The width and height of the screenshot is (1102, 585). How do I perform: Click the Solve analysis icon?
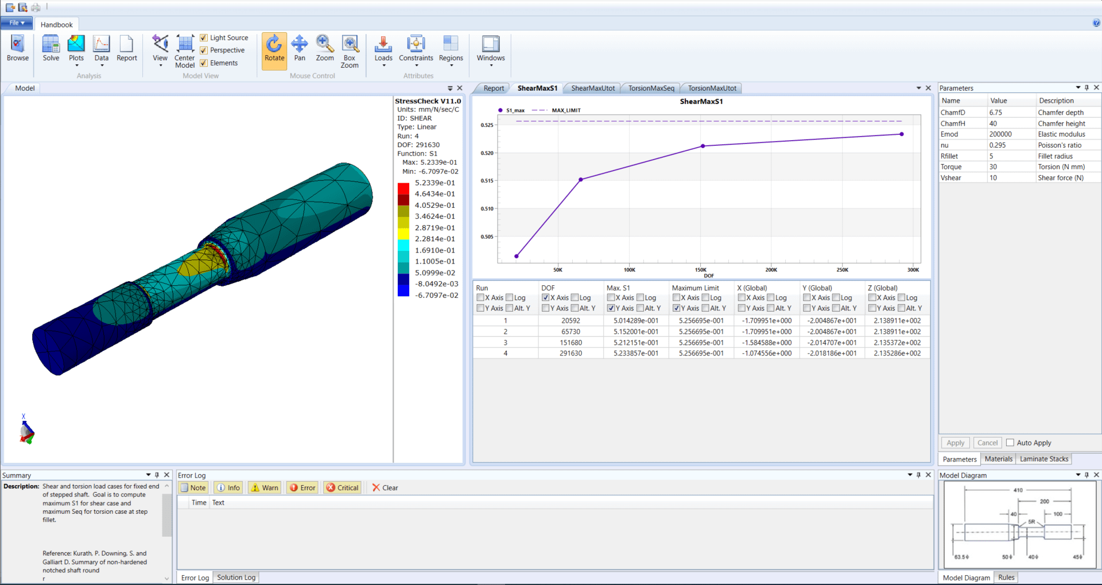[51, 48]
